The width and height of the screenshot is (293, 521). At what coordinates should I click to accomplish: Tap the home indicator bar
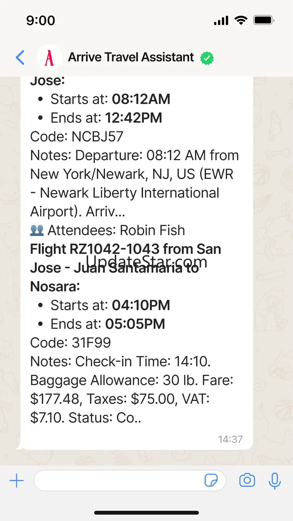point(146,512)
